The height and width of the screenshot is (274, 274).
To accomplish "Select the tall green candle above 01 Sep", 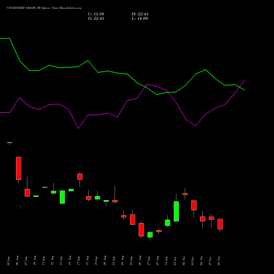I will (176, 212).
